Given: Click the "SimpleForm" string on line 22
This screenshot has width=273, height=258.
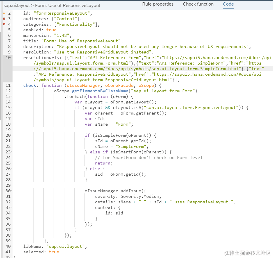Looking at the screenshot, I should click(x=131, y=147).
